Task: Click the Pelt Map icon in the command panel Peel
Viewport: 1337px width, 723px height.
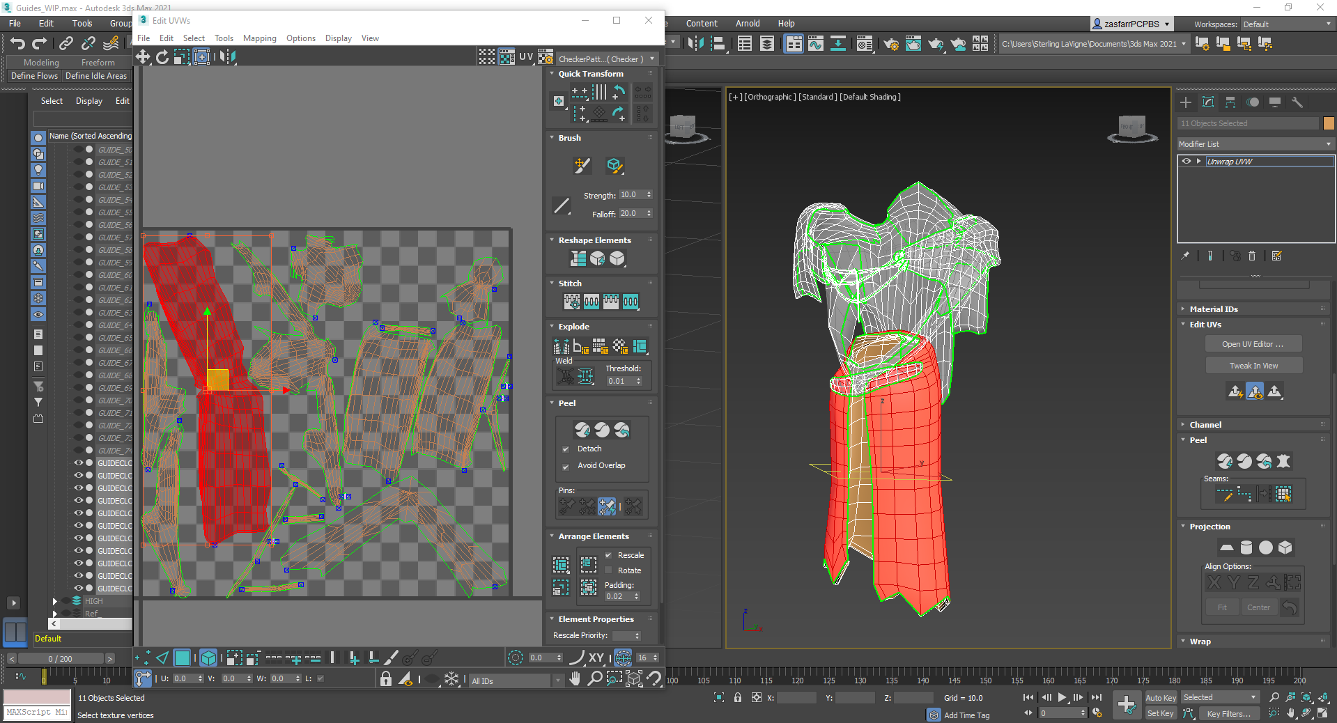Action: pos(1283,461)
